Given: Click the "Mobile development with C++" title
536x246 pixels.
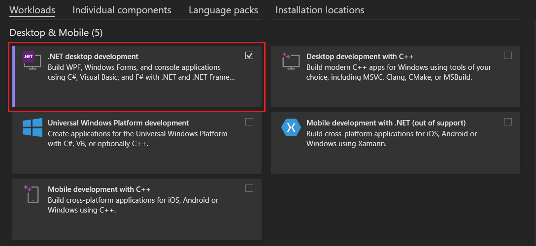Looking at the screenshot, I should click(x=99, y=189).
